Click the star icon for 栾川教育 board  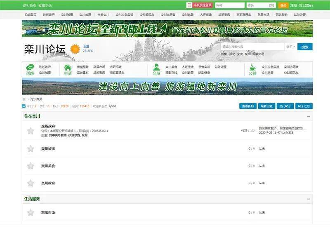(x=31, y=183)
